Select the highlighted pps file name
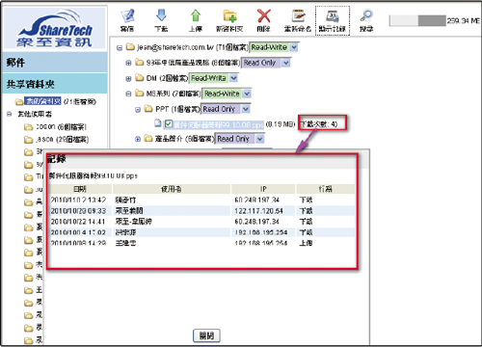This screenshot has width=482, height=347. 219,124
